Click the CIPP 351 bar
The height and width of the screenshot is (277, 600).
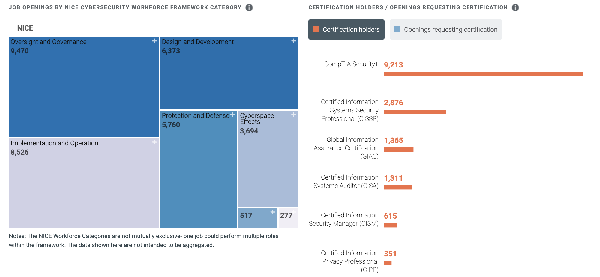tap(388, 263)
